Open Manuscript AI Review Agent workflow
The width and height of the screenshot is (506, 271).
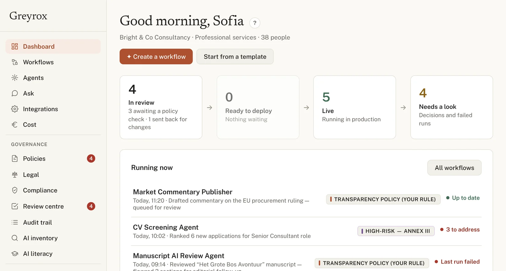[x=178, y=256]
